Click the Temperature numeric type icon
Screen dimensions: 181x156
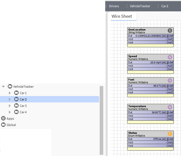click(170, 107)
